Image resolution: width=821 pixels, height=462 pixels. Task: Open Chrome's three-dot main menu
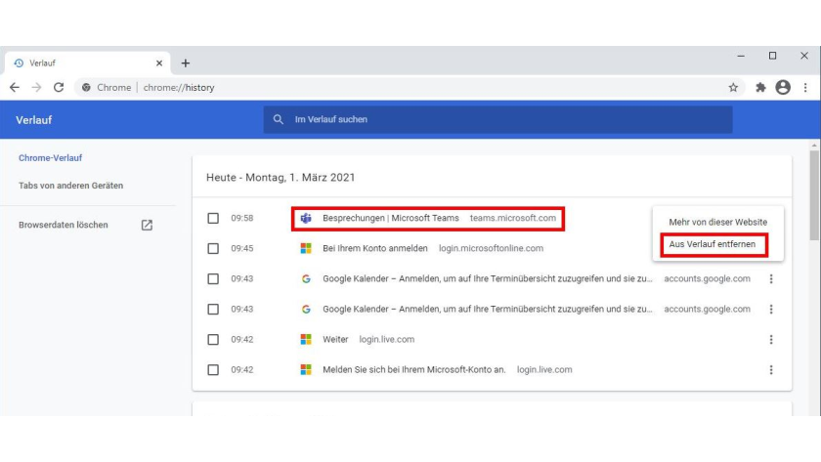pos(805,87)
